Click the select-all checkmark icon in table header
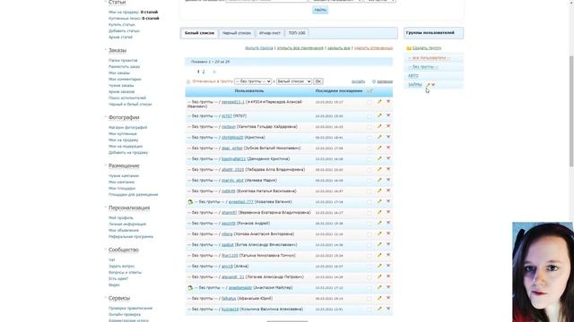 pyautogui.click(x=370, y=90)
